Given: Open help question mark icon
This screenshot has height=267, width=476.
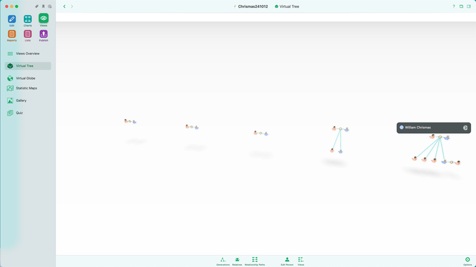Looking at the screenshot, I should (x=454, y=6).
